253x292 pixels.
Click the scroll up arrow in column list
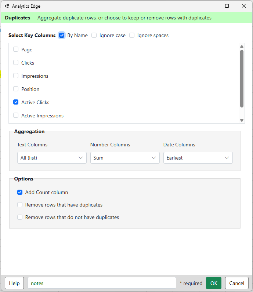tap(242, 46)
